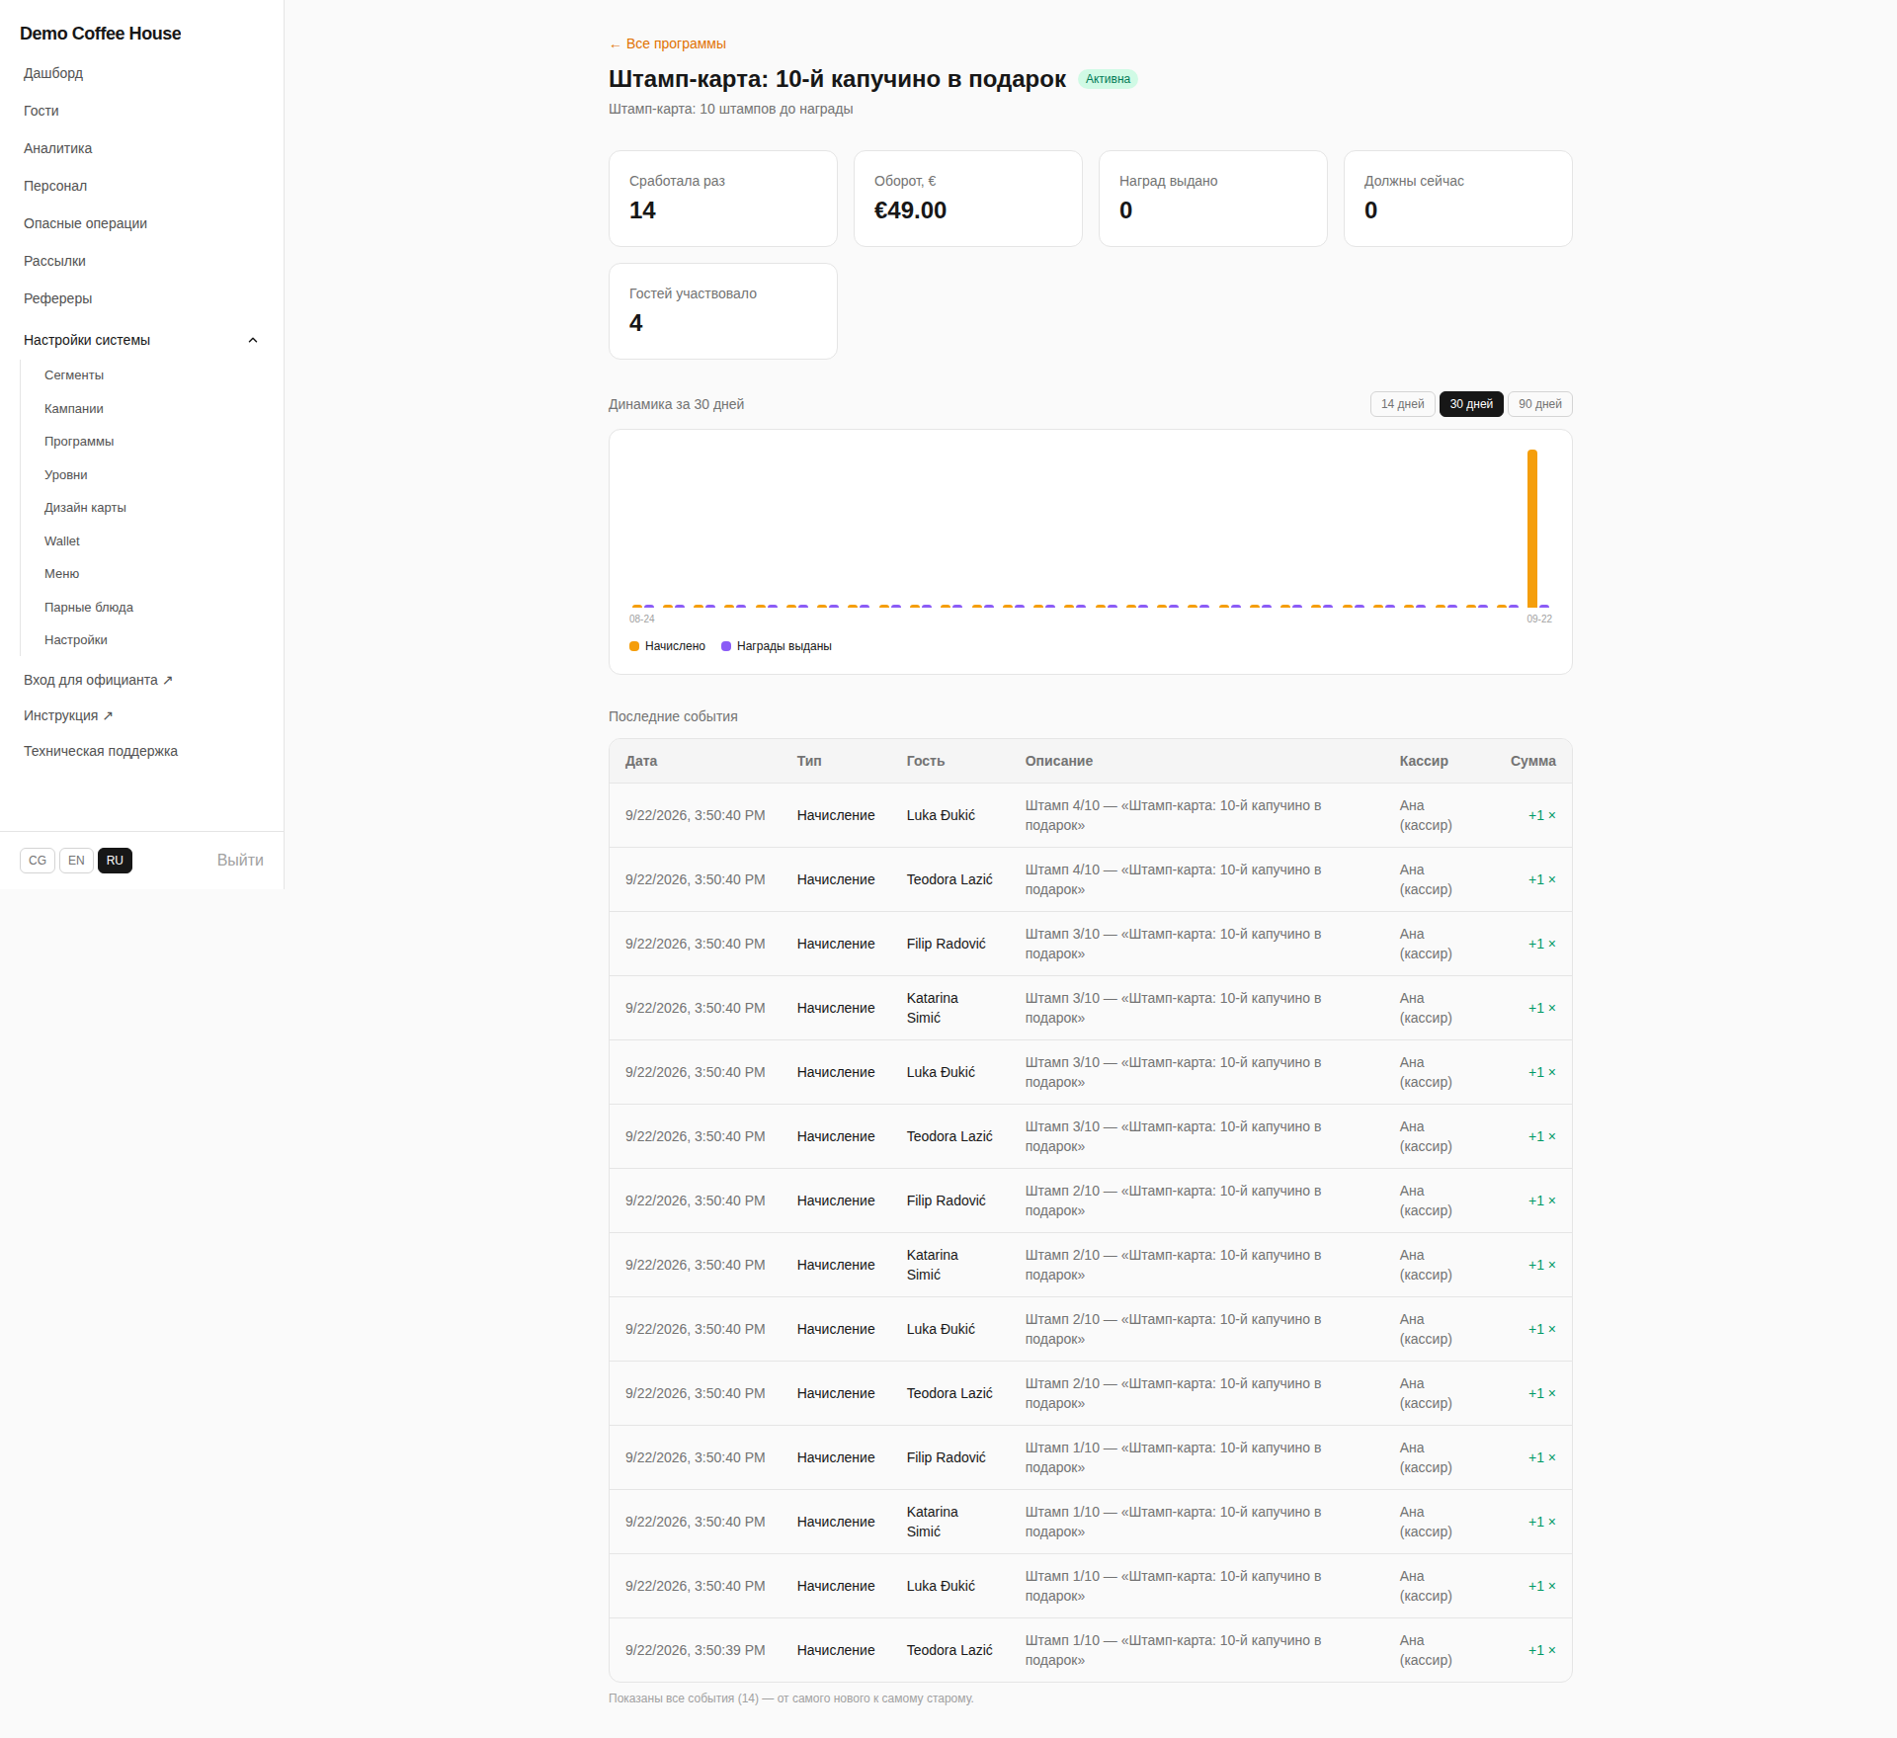Select Программы submenu item
This screenshot has width=1897, height=1738.
click(79, 442)
